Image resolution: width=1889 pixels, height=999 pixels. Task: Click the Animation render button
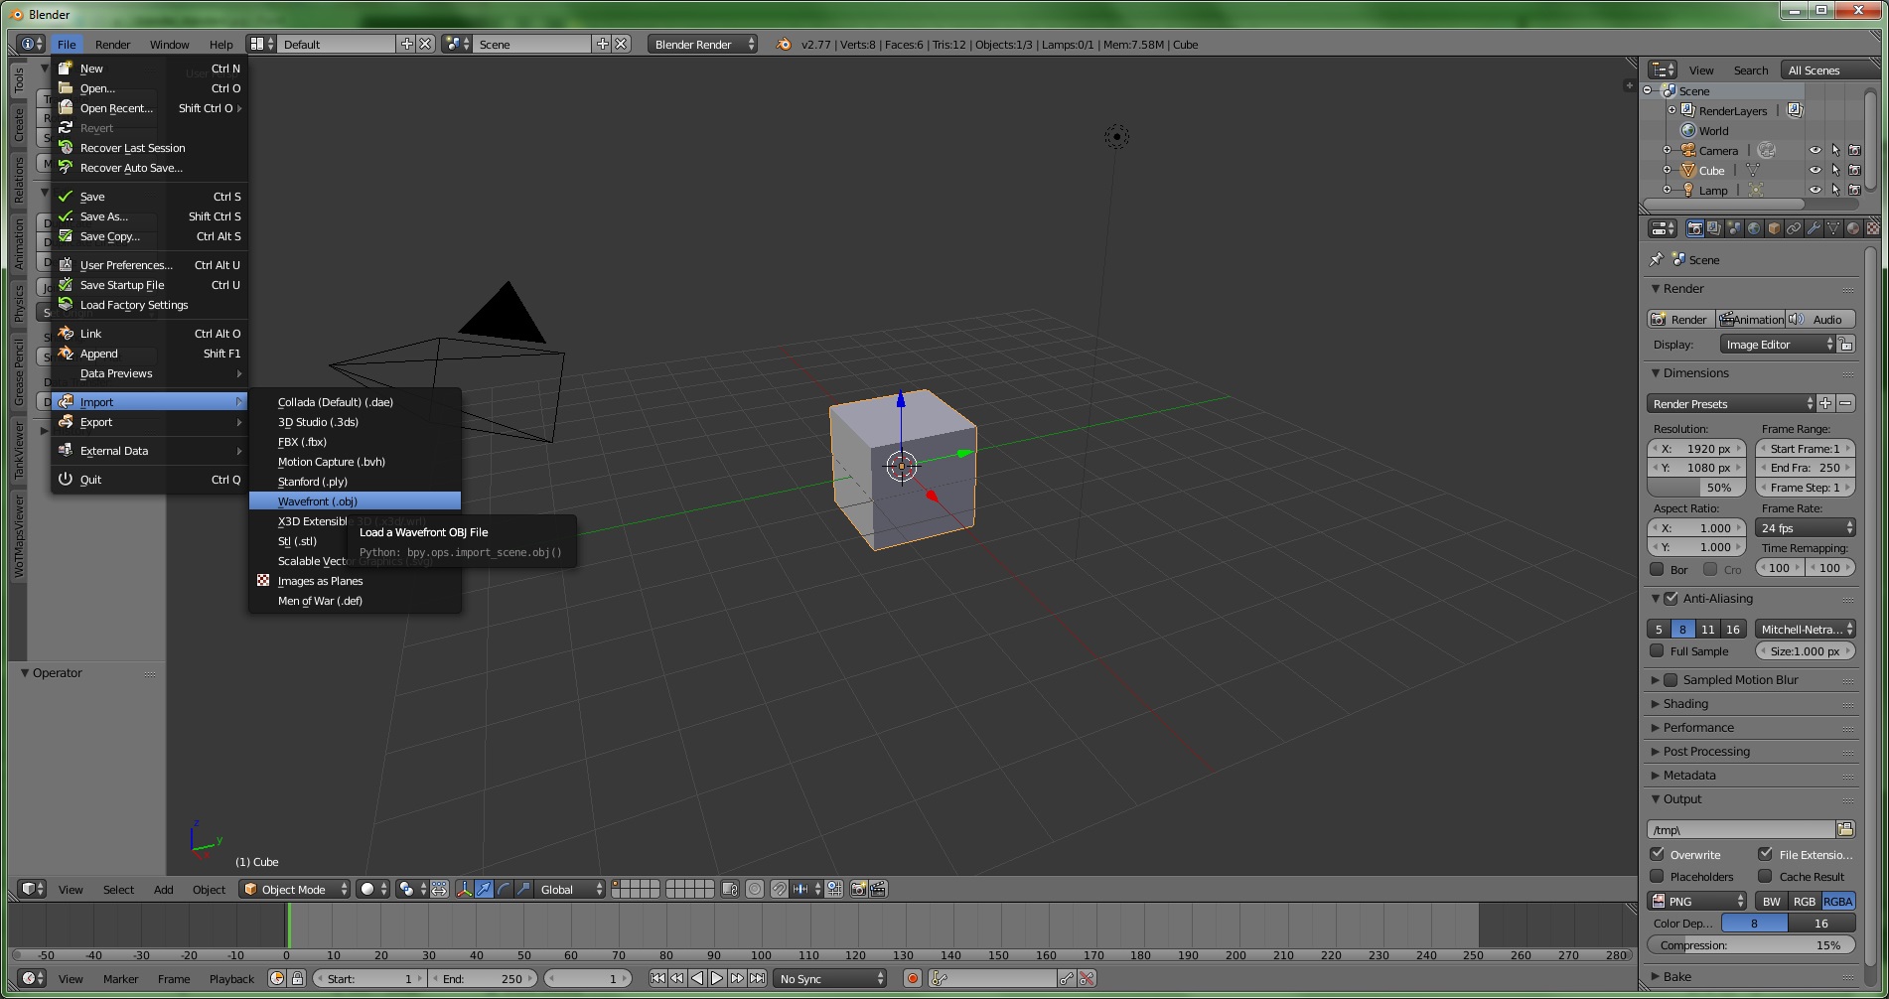tap(1751, 319)
